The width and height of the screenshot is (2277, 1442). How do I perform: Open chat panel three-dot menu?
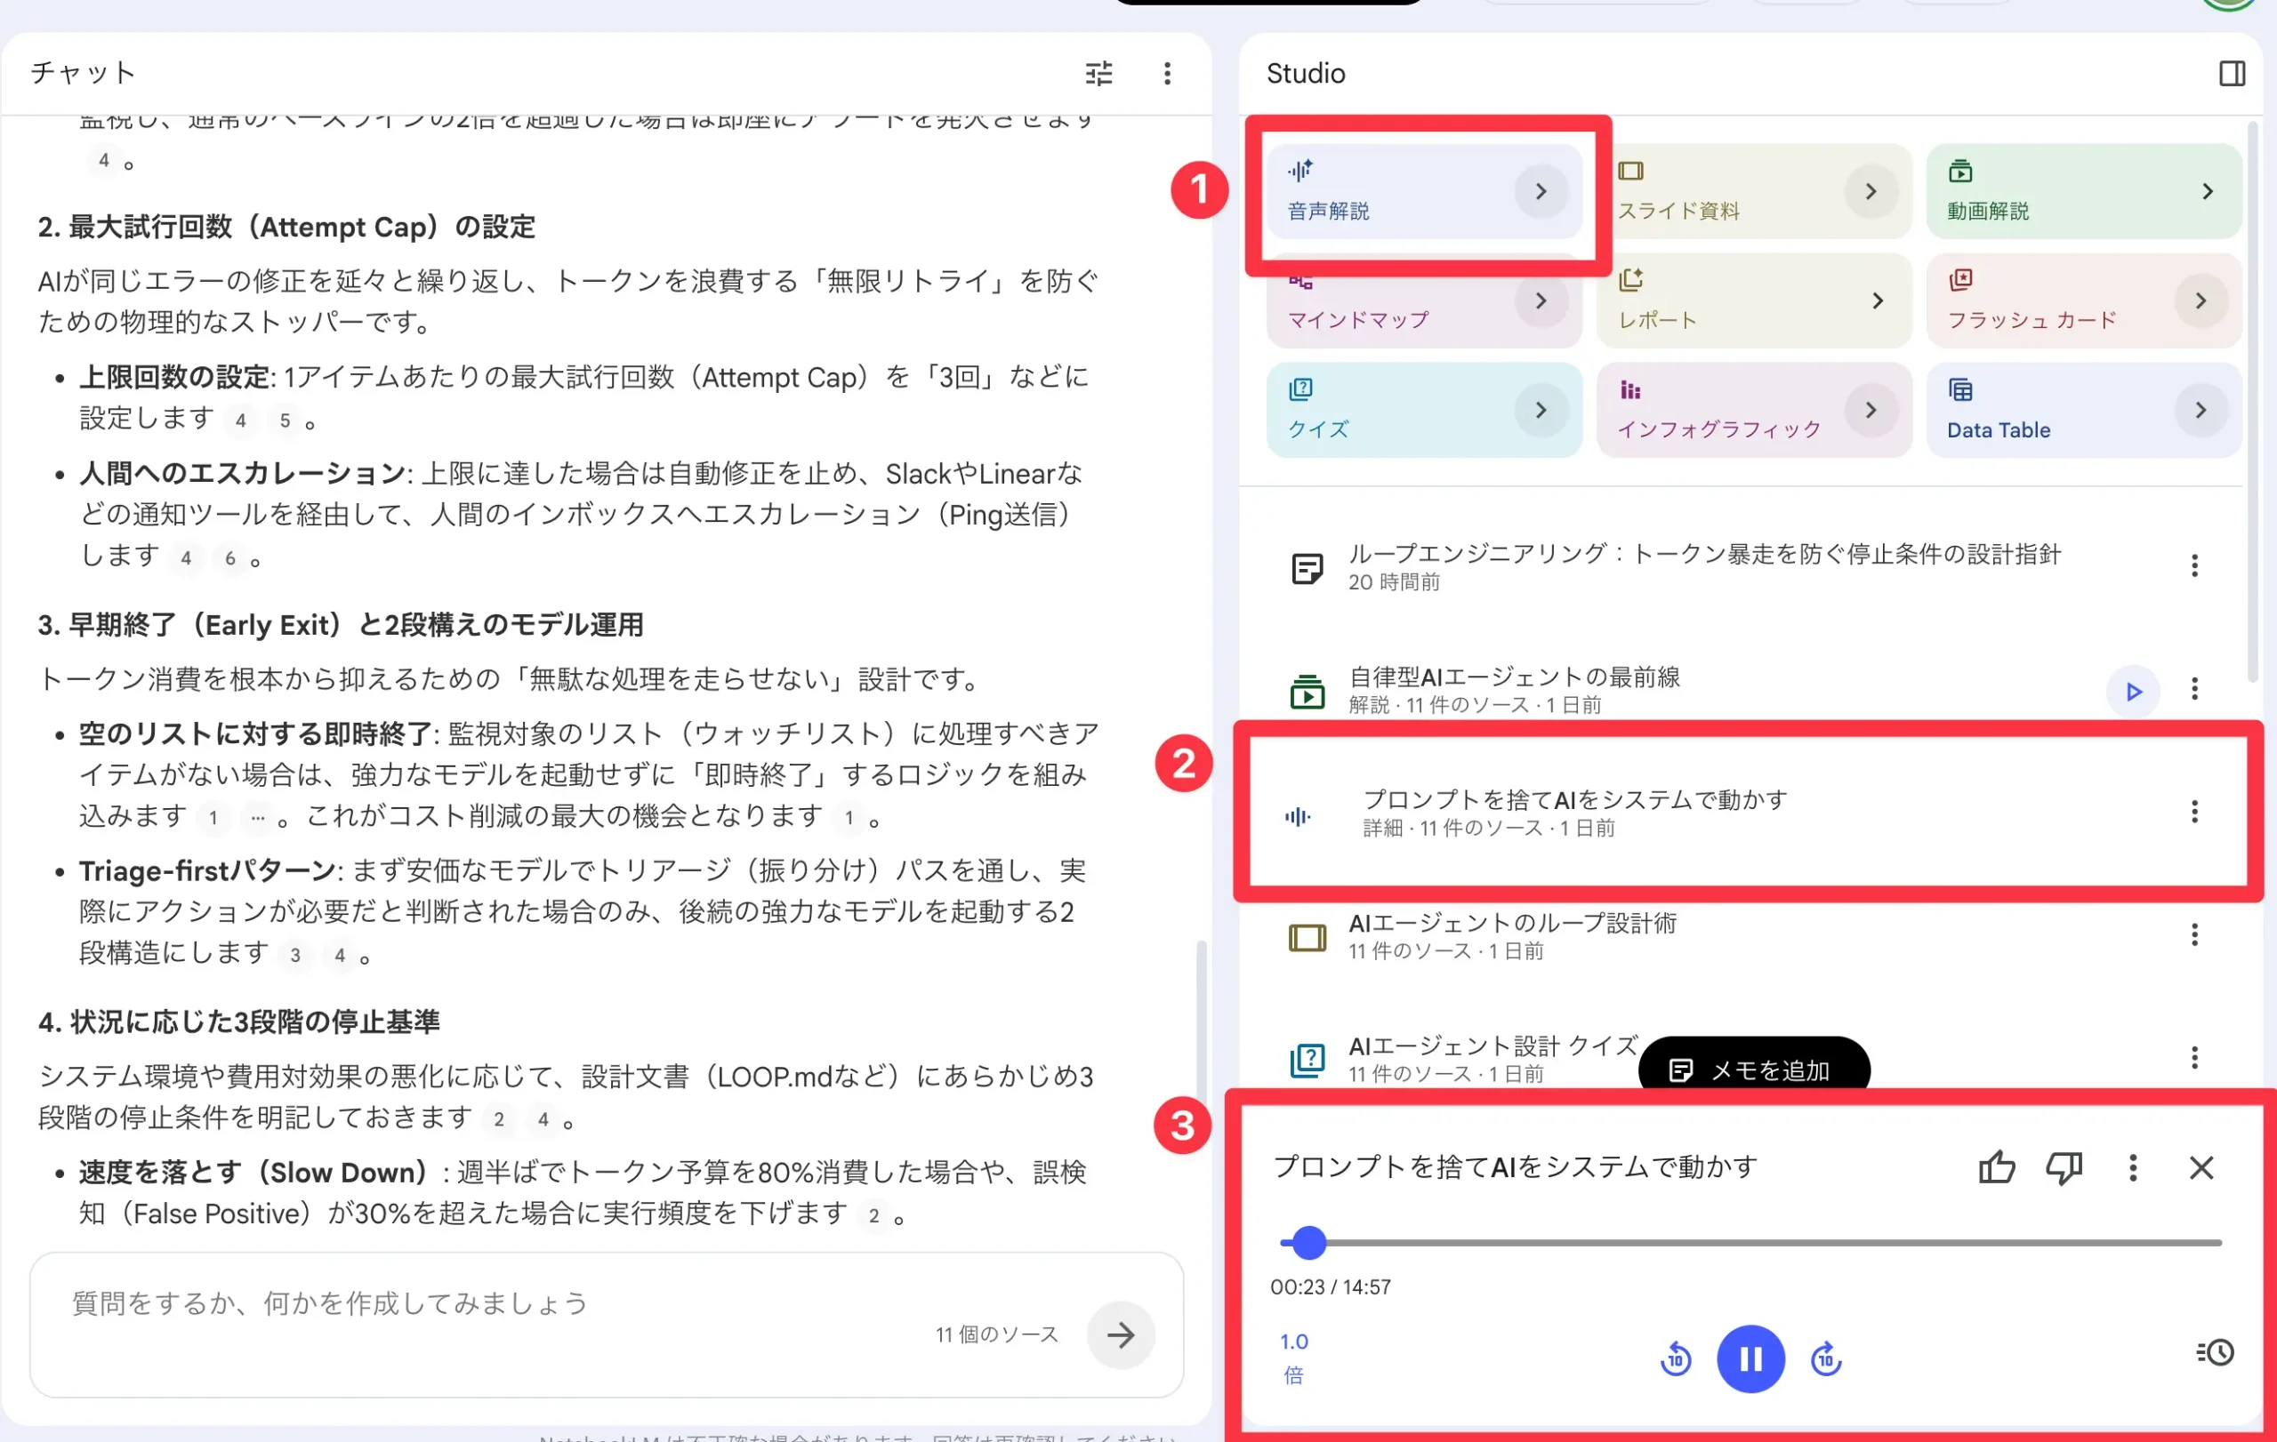pos(1167,73)
